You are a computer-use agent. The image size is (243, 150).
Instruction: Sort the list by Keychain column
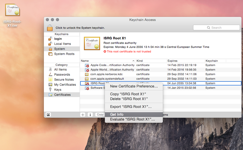click(215, 61)
